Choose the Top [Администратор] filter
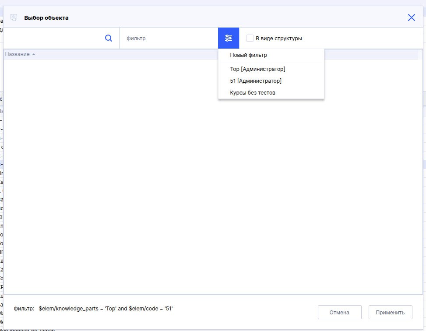 257,69
